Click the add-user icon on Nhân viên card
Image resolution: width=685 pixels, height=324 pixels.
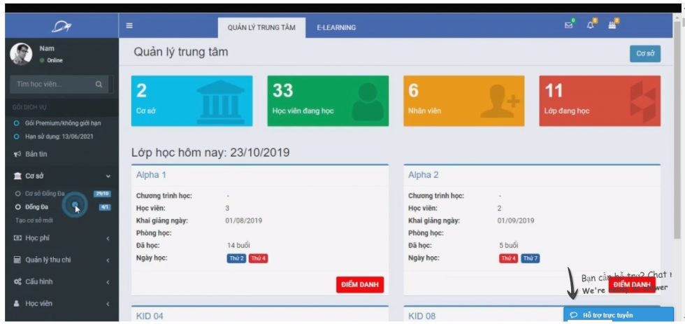point(500,101)
